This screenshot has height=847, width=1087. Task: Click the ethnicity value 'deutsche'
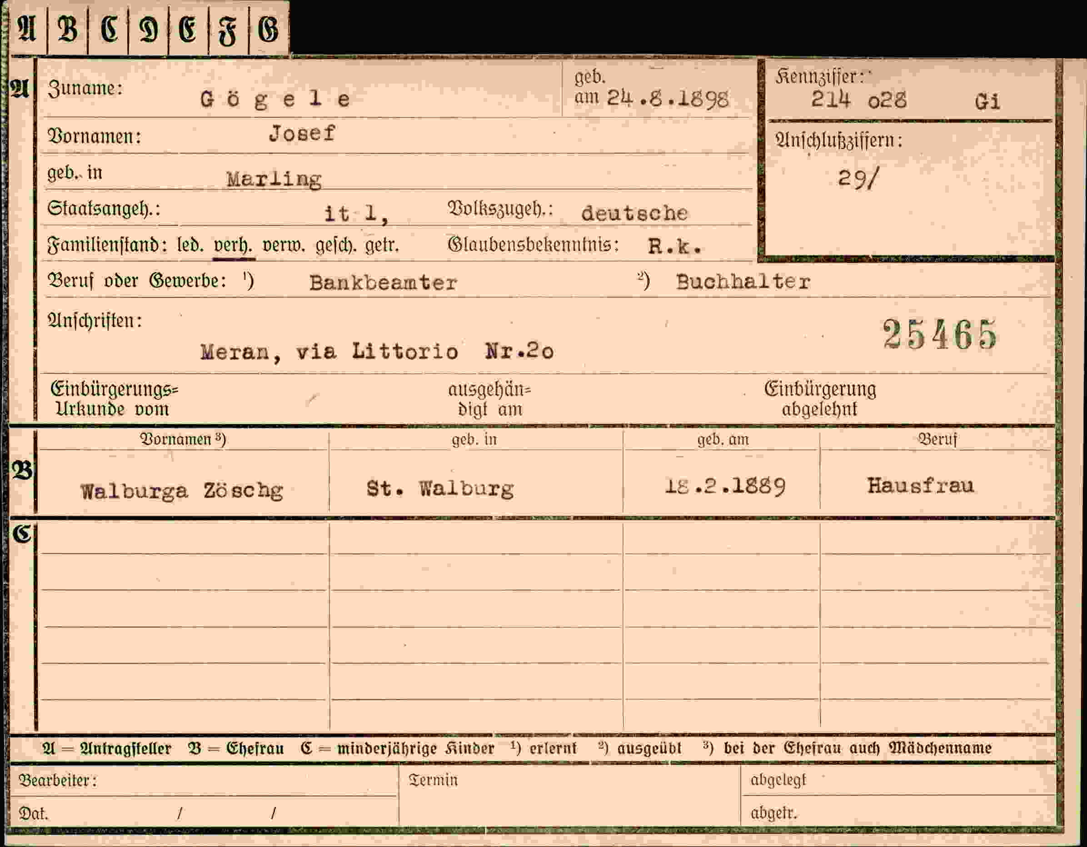pos(634,213)
